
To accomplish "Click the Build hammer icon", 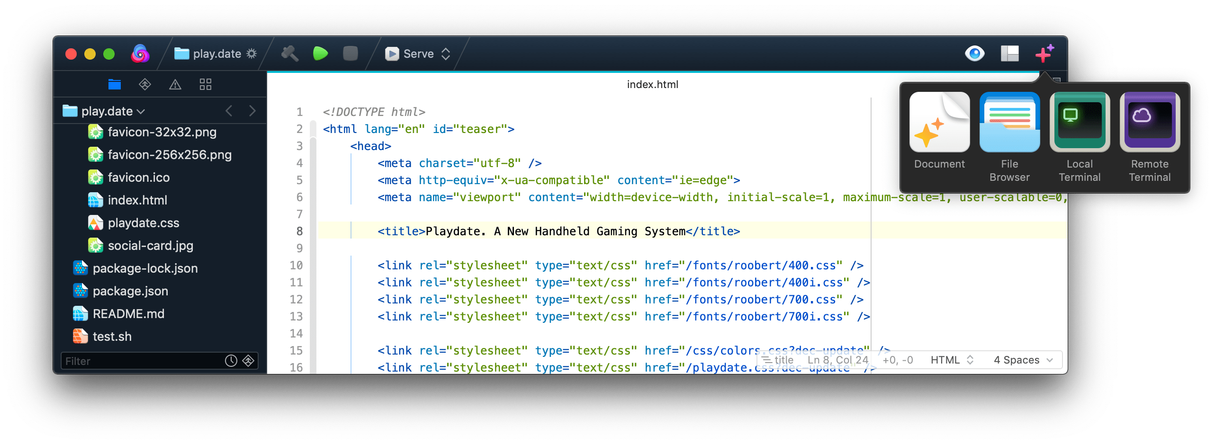I will point(290,53).
